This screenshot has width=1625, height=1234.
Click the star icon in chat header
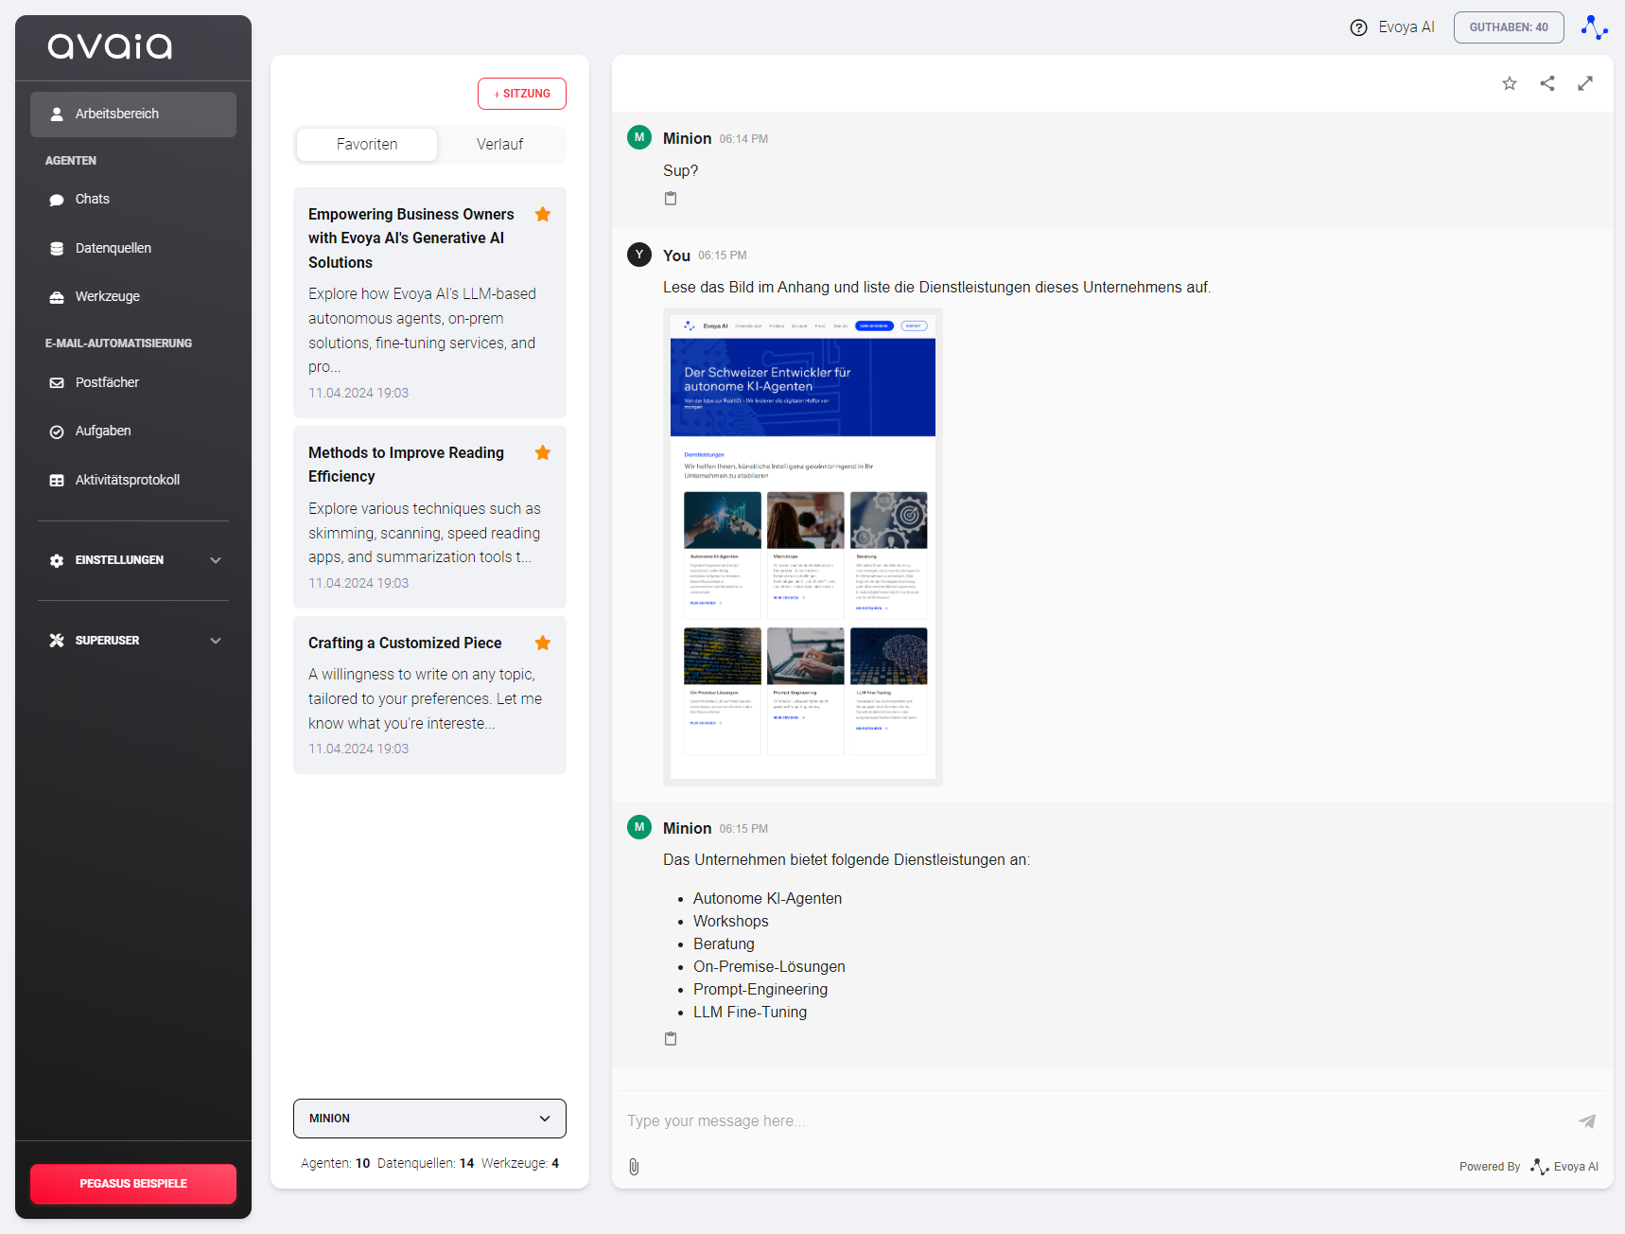(1510, 83)
